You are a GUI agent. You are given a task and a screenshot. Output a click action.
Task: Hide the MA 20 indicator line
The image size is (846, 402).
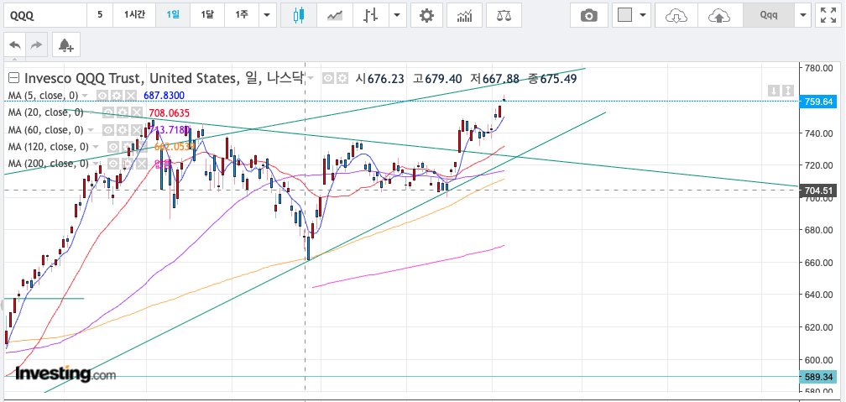pos(108,112)
